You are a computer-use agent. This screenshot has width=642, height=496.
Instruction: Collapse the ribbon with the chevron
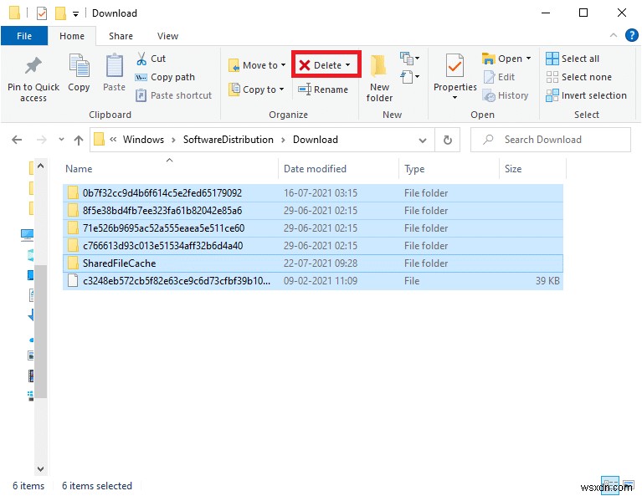614,35
